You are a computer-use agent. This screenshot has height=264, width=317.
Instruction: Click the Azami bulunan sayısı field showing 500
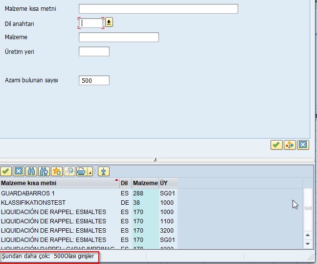point(94,81)
